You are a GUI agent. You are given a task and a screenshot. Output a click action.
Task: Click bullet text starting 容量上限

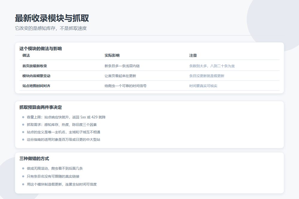tap(66, 117)
